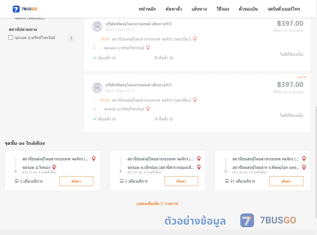Click bus icon in ต.เข็กน้อย card
Image resolution: width=317 pixels, height=235 pixels.
122,181
